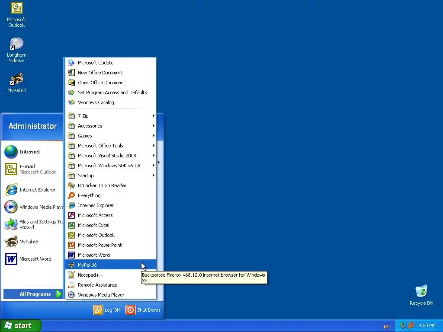Open the MyPal 68 desktop shortcut
Image resolution: width=443 pixels, height=332 pixels.
pos(16,83)
